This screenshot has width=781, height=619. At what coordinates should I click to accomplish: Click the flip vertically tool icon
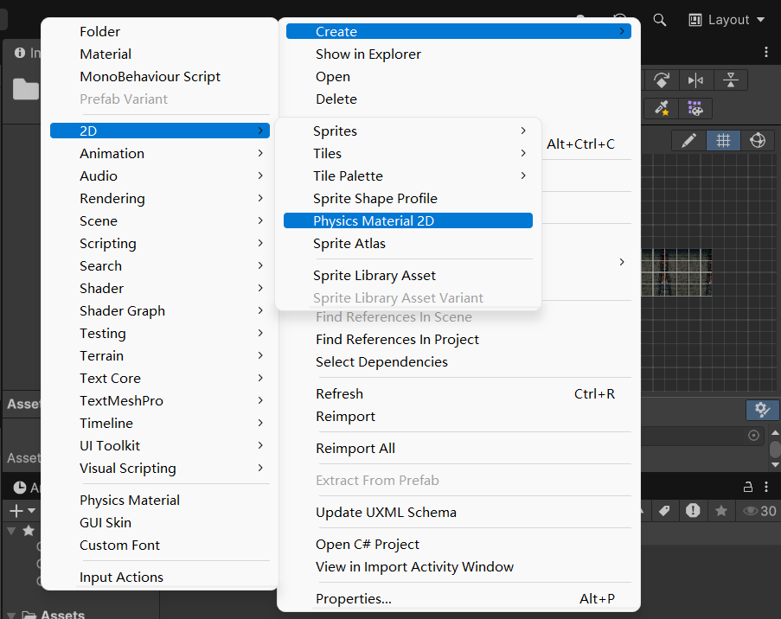[730, 80]
